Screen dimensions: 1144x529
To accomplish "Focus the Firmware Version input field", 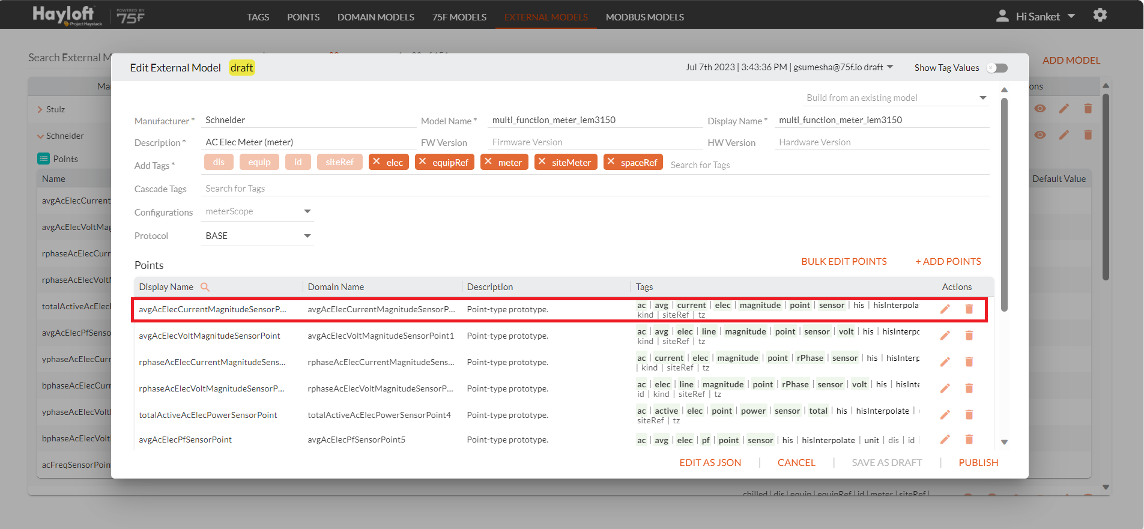I will (595, 142).
